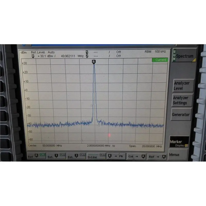This screenshot has height=206, width=206.
Task: Click the 49.982111 MHz marker frequency
Action: coord(72,56)
